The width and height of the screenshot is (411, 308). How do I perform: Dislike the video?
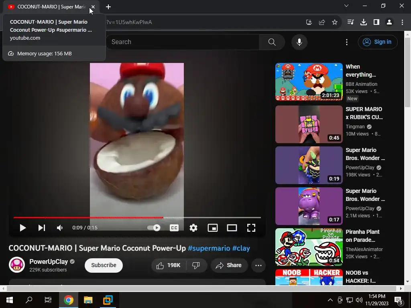(196, 265)
